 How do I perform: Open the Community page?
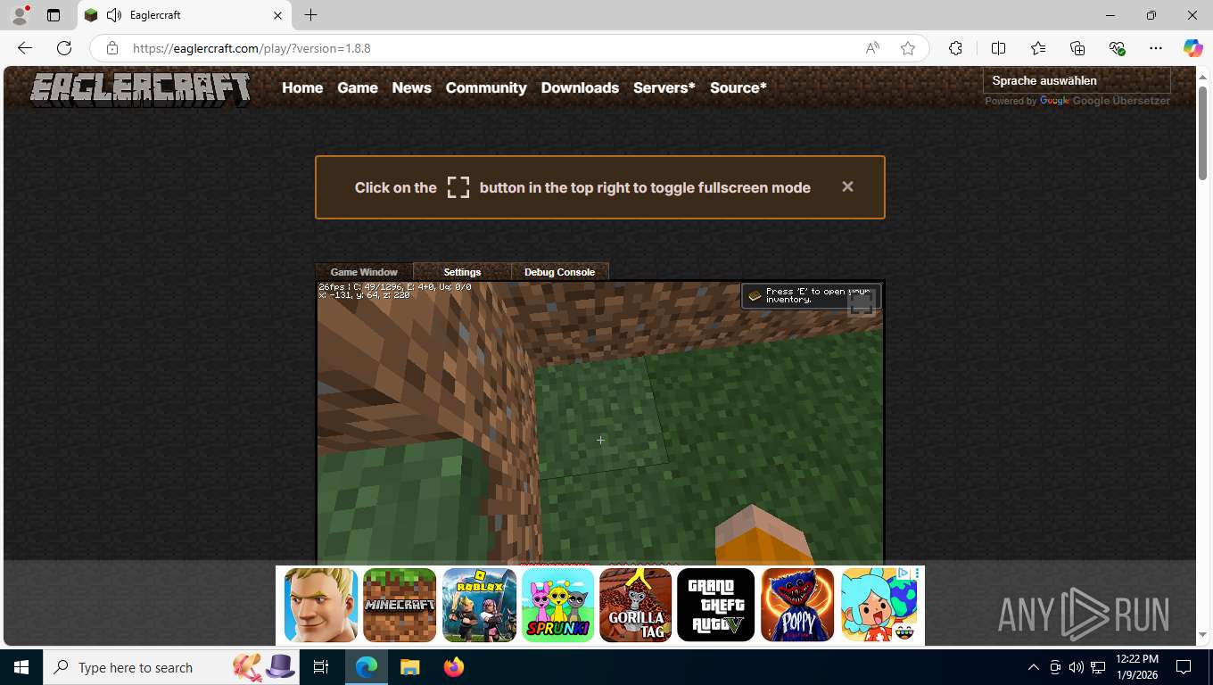pyautogui.click(x=486, y=87)
